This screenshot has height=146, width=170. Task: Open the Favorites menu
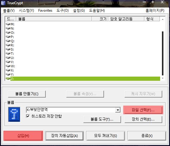(x=45, y=10)
